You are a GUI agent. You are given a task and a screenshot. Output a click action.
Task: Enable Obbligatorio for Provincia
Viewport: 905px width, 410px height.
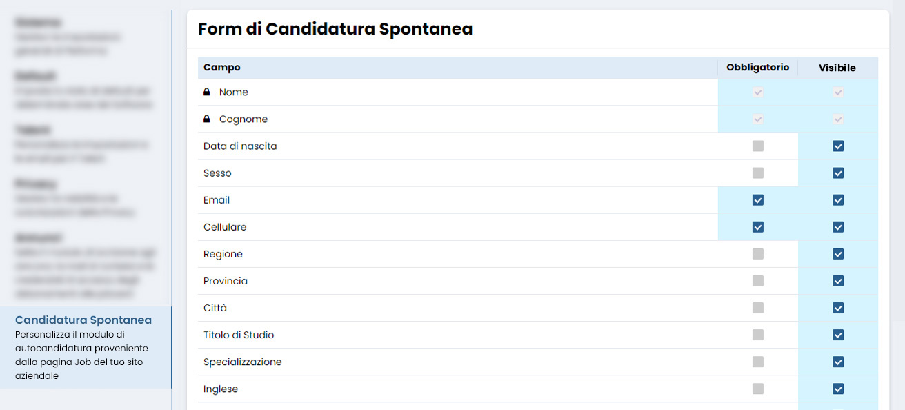click(757, 281)
